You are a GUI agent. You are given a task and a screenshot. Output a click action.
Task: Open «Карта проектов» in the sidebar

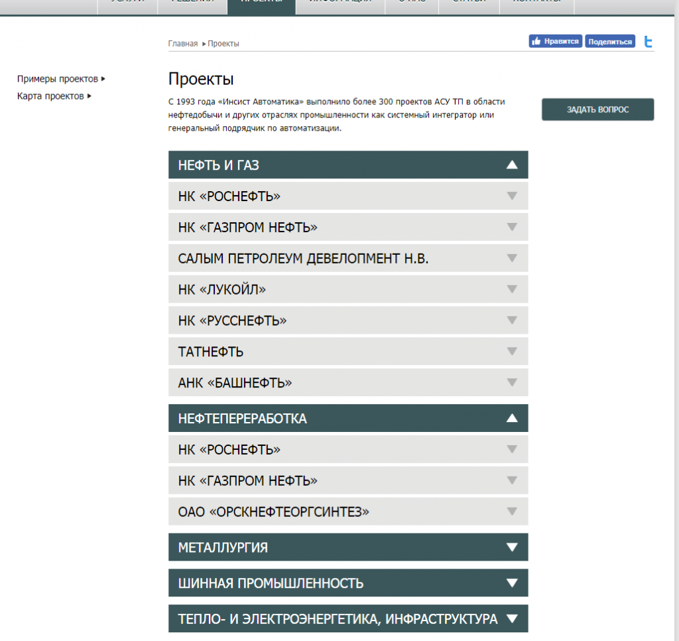click(x=50, y=96)
